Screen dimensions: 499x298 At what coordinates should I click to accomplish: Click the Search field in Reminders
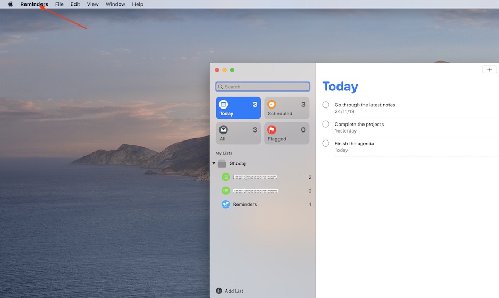coord(263,87)
